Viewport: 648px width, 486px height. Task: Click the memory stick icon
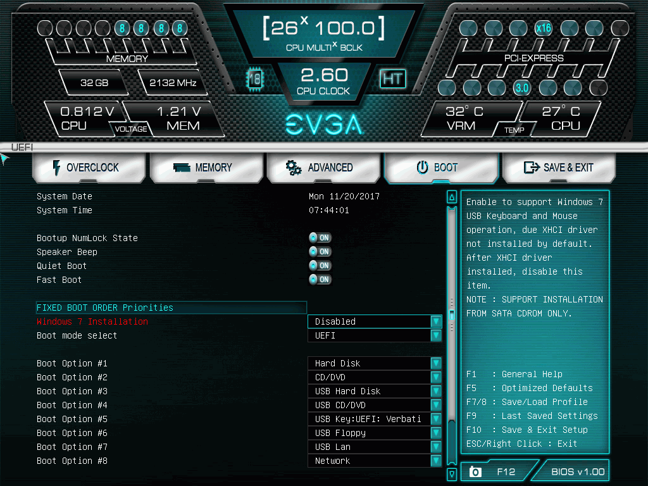[182, 167]
